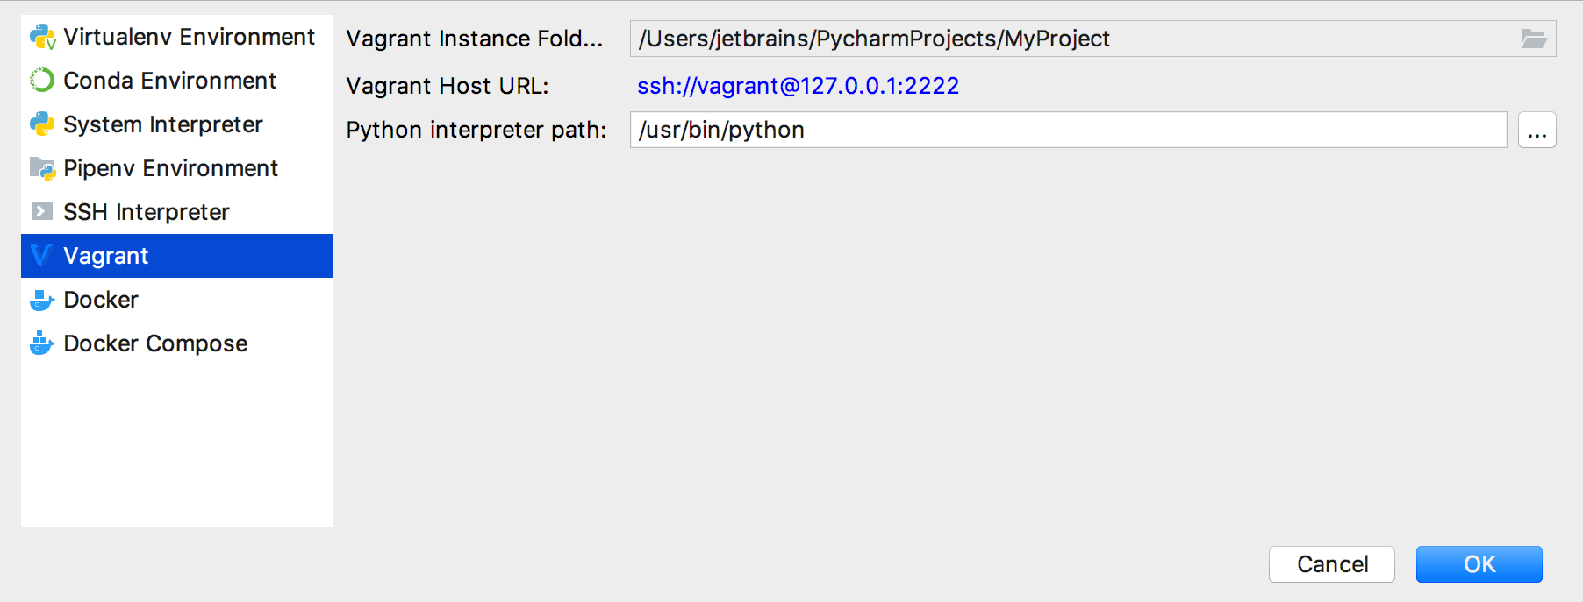1583x602 pixels.
Task: Confirm settings with OK
Action: click(x=1479, y=563)
